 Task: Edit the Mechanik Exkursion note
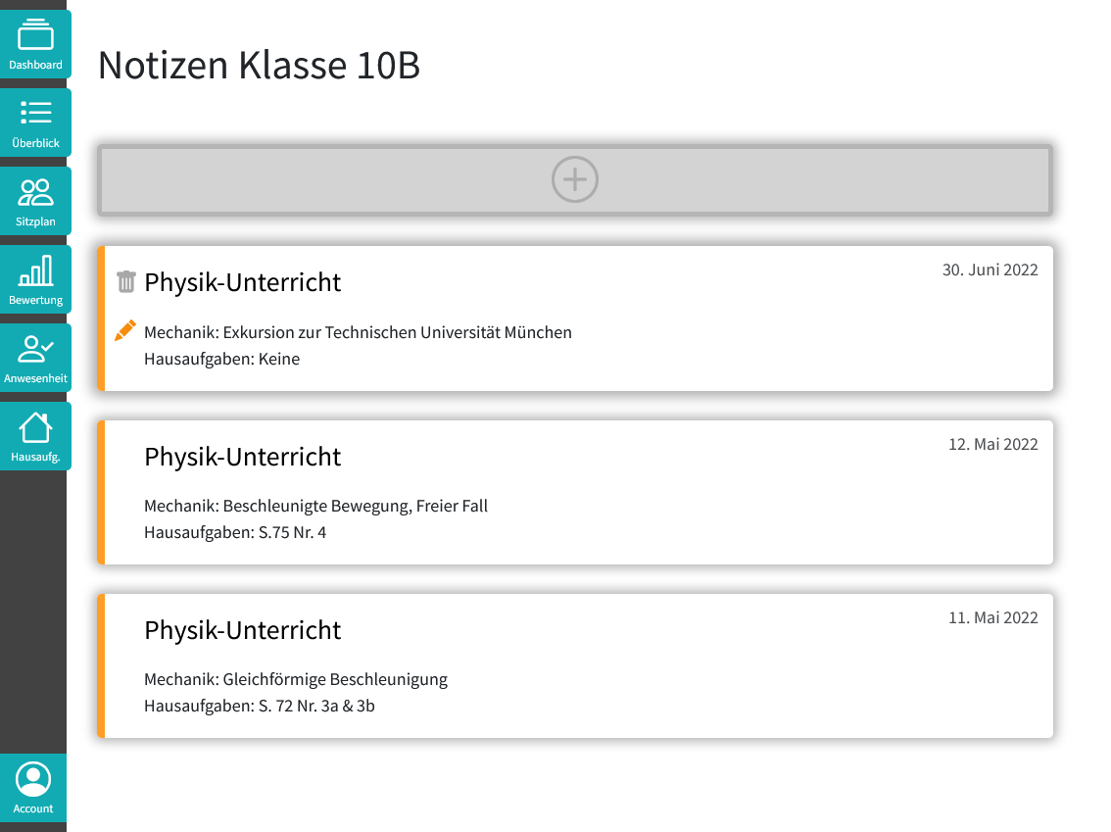pyautogui.click(x=124, y=330)
